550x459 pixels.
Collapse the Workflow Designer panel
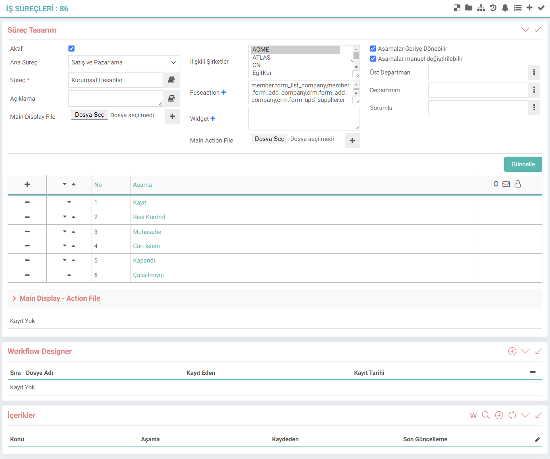525,351
